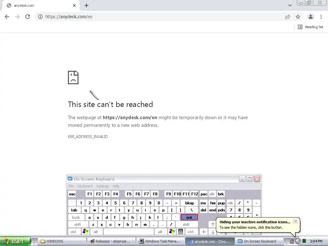The image size is (328, 246).
Task: Go back with the browser back arrow
Action: pos(7,17)
